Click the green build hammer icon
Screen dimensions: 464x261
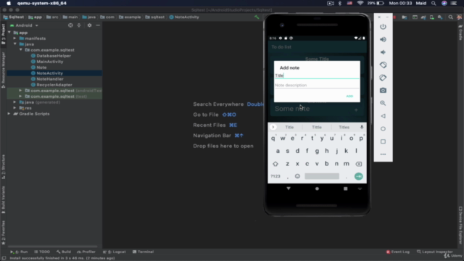click(257, 17)
